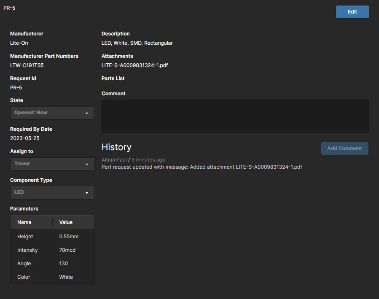This screenshot has width=379, height=299.
Task: Click the Edit button
Action: [352, 12]
